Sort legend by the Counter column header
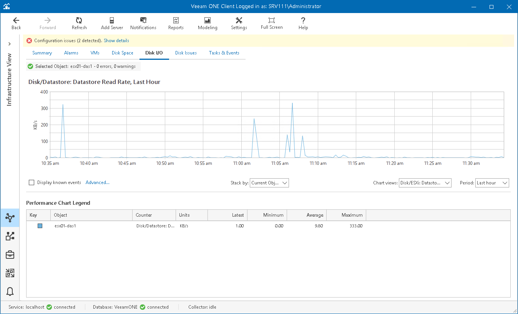 pyautogui.click(x=154, y=215)
